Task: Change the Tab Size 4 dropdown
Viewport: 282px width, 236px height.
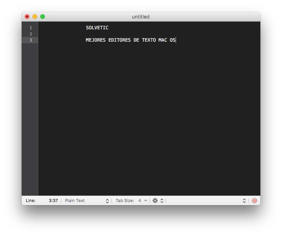Action: coord(143,201)
